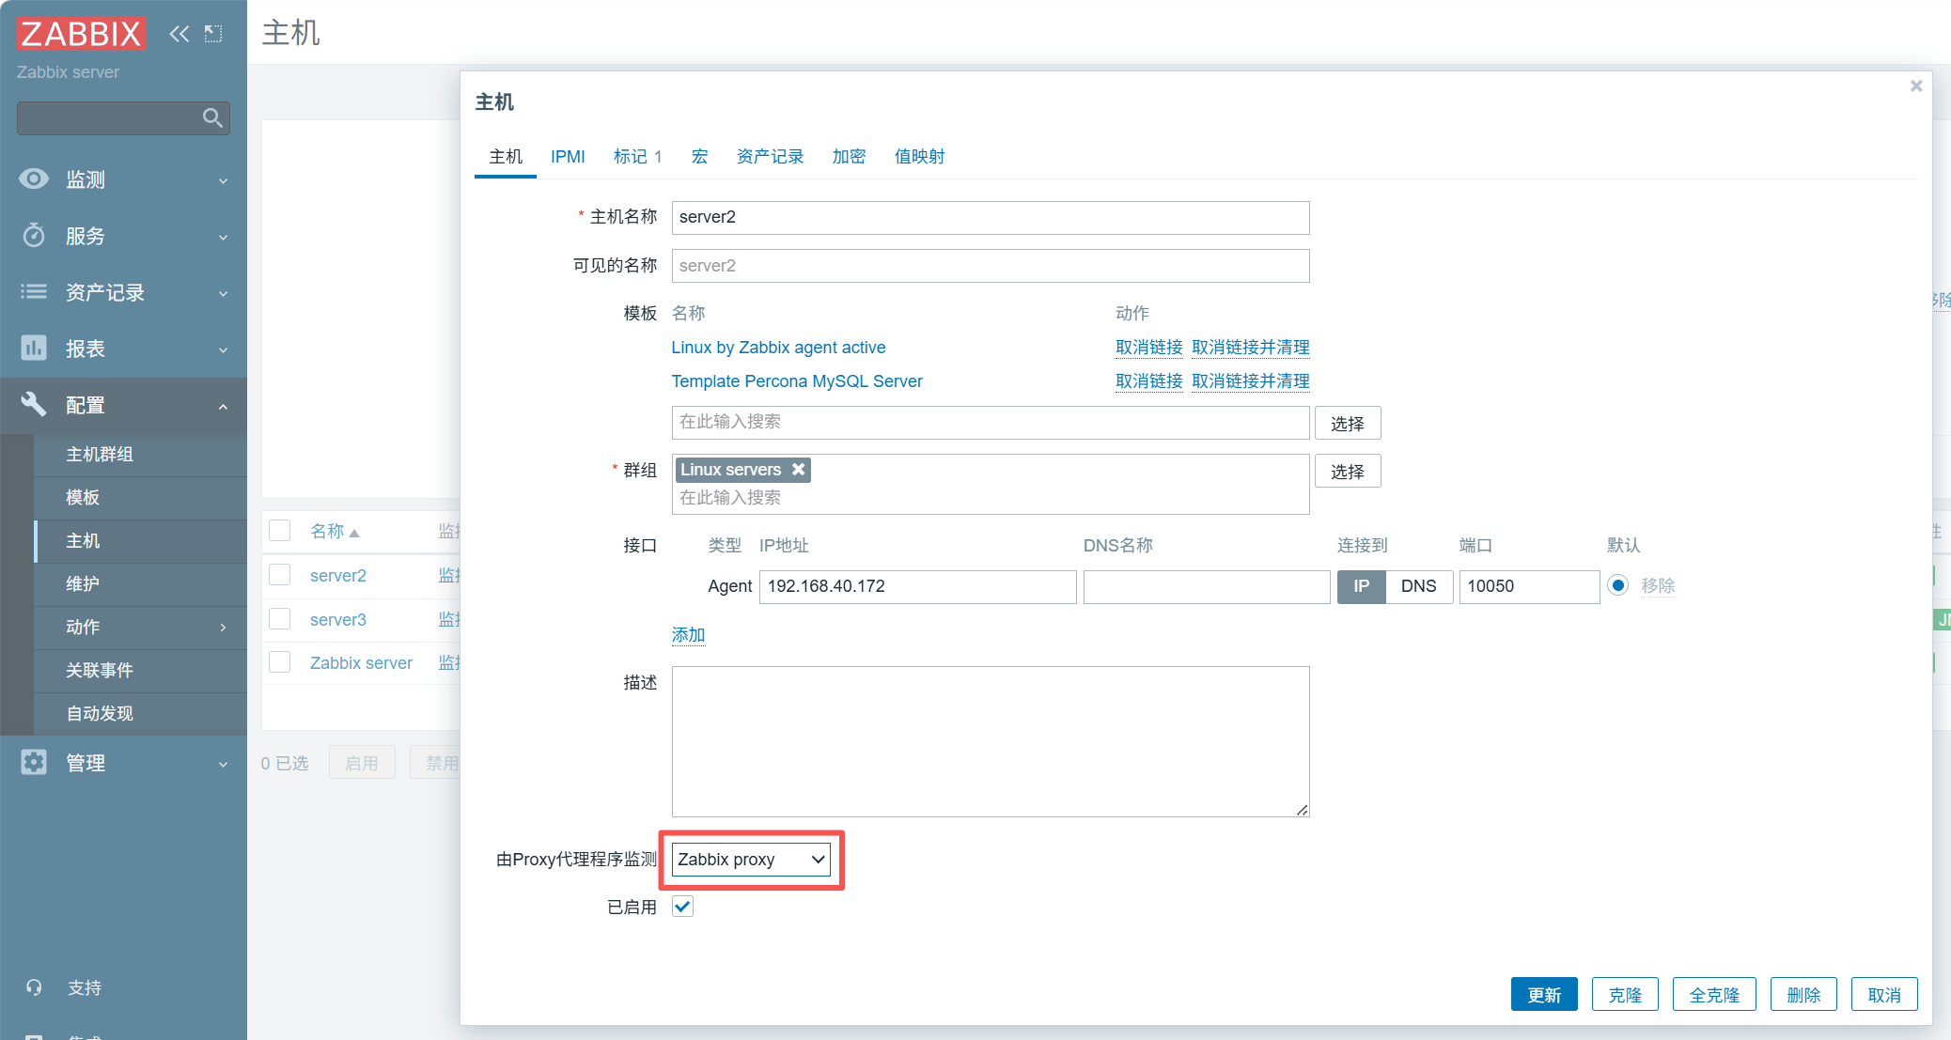The image size is (1951, 1040).
Task: Click the 克隆 button
Action: coord(1625,994)
